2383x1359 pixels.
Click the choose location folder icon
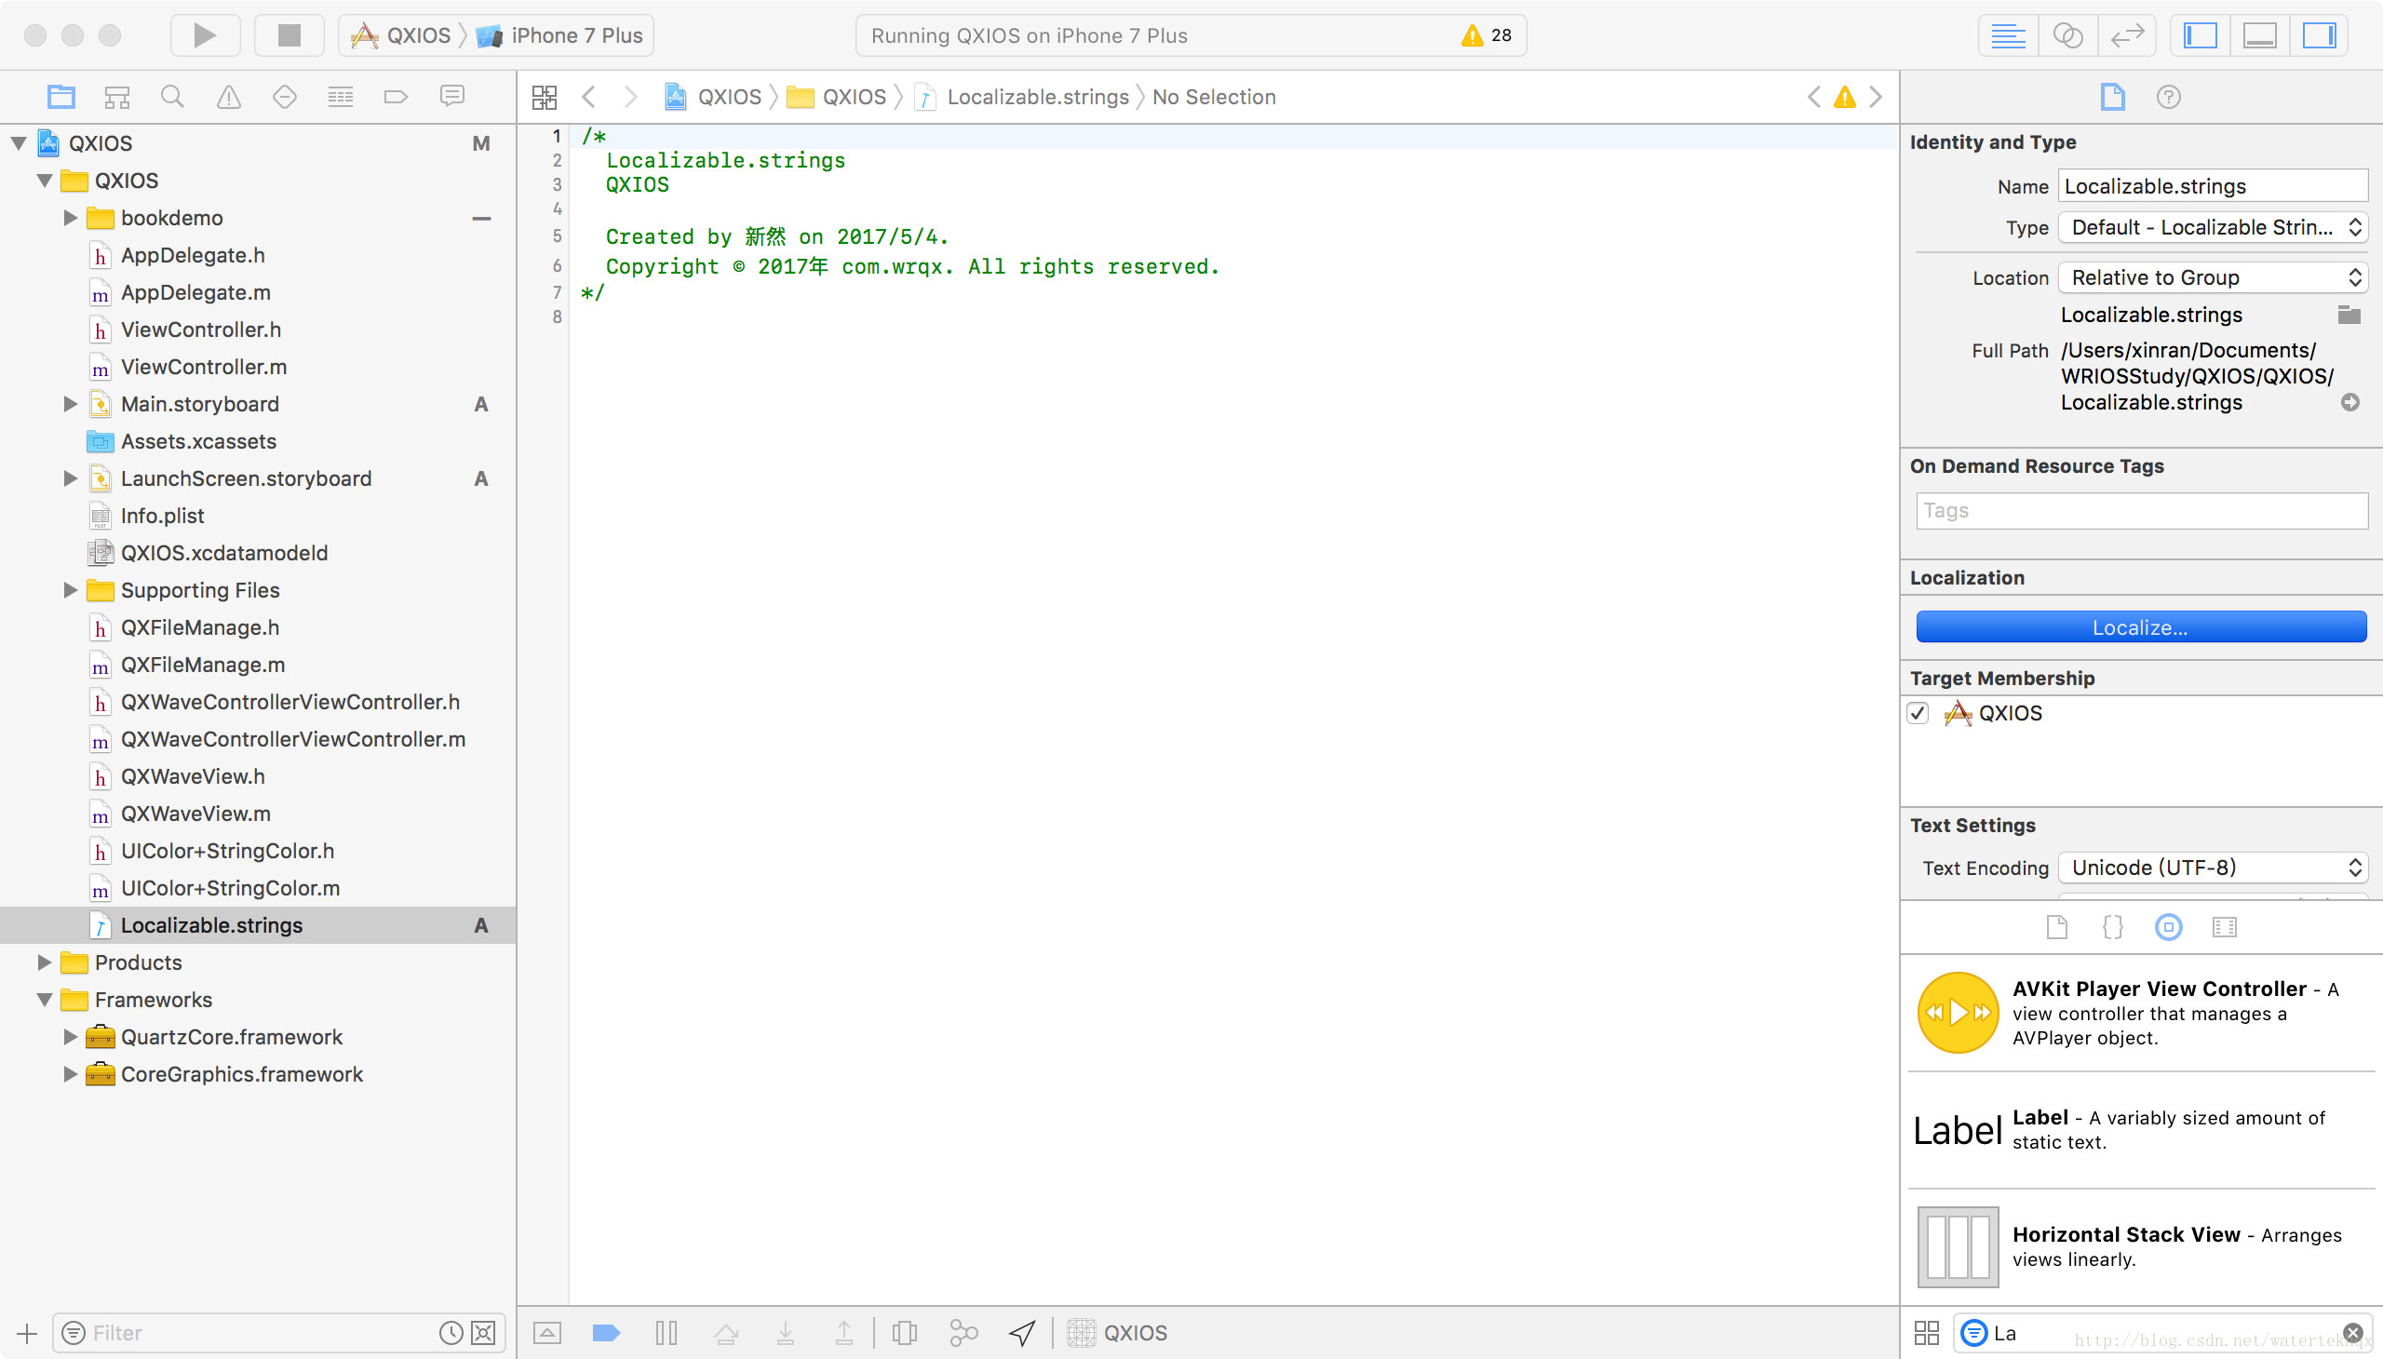2349,315
